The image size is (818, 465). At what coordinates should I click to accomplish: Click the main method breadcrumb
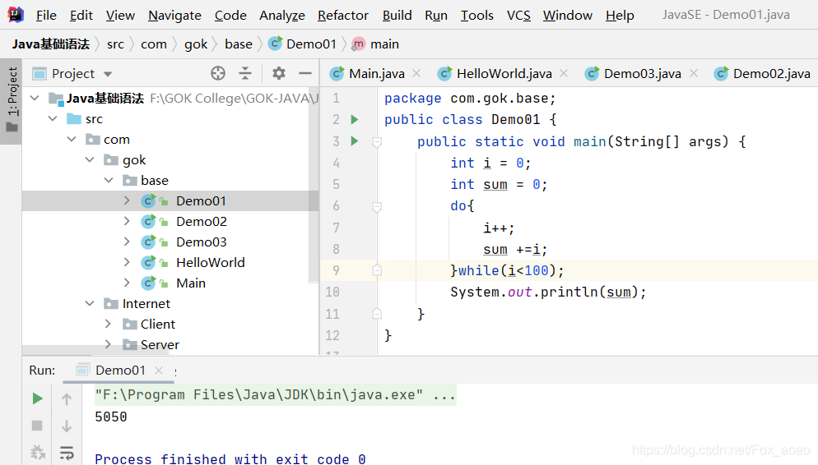375,44
